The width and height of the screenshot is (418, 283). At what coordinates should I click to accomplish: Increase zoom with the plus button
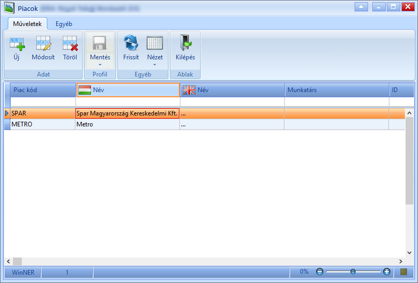click(386, 272)
